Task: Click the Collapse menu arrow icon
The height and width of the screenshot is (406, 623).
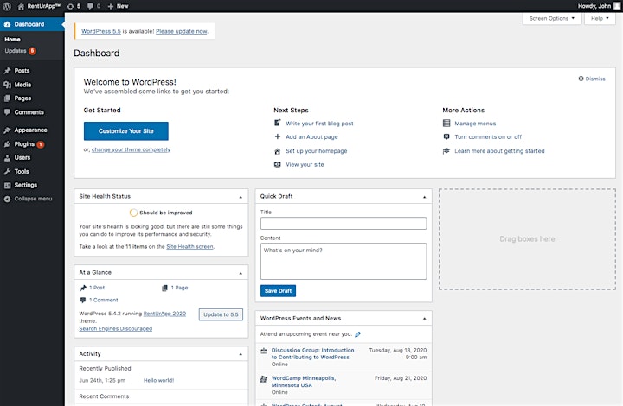Action: point(7,199)
